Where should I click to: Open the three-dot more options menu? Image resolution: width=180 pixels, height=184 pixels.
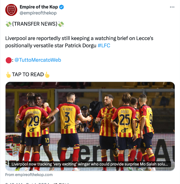pos(172,7)
